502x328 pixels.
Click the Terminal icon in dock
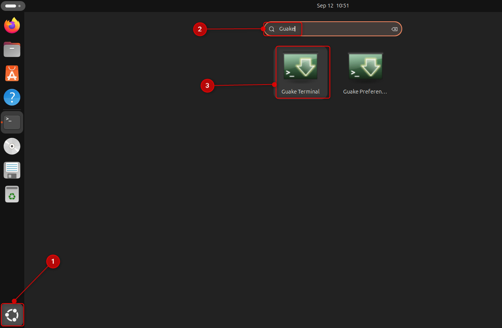pyautogui.click(x=12, y=122)
